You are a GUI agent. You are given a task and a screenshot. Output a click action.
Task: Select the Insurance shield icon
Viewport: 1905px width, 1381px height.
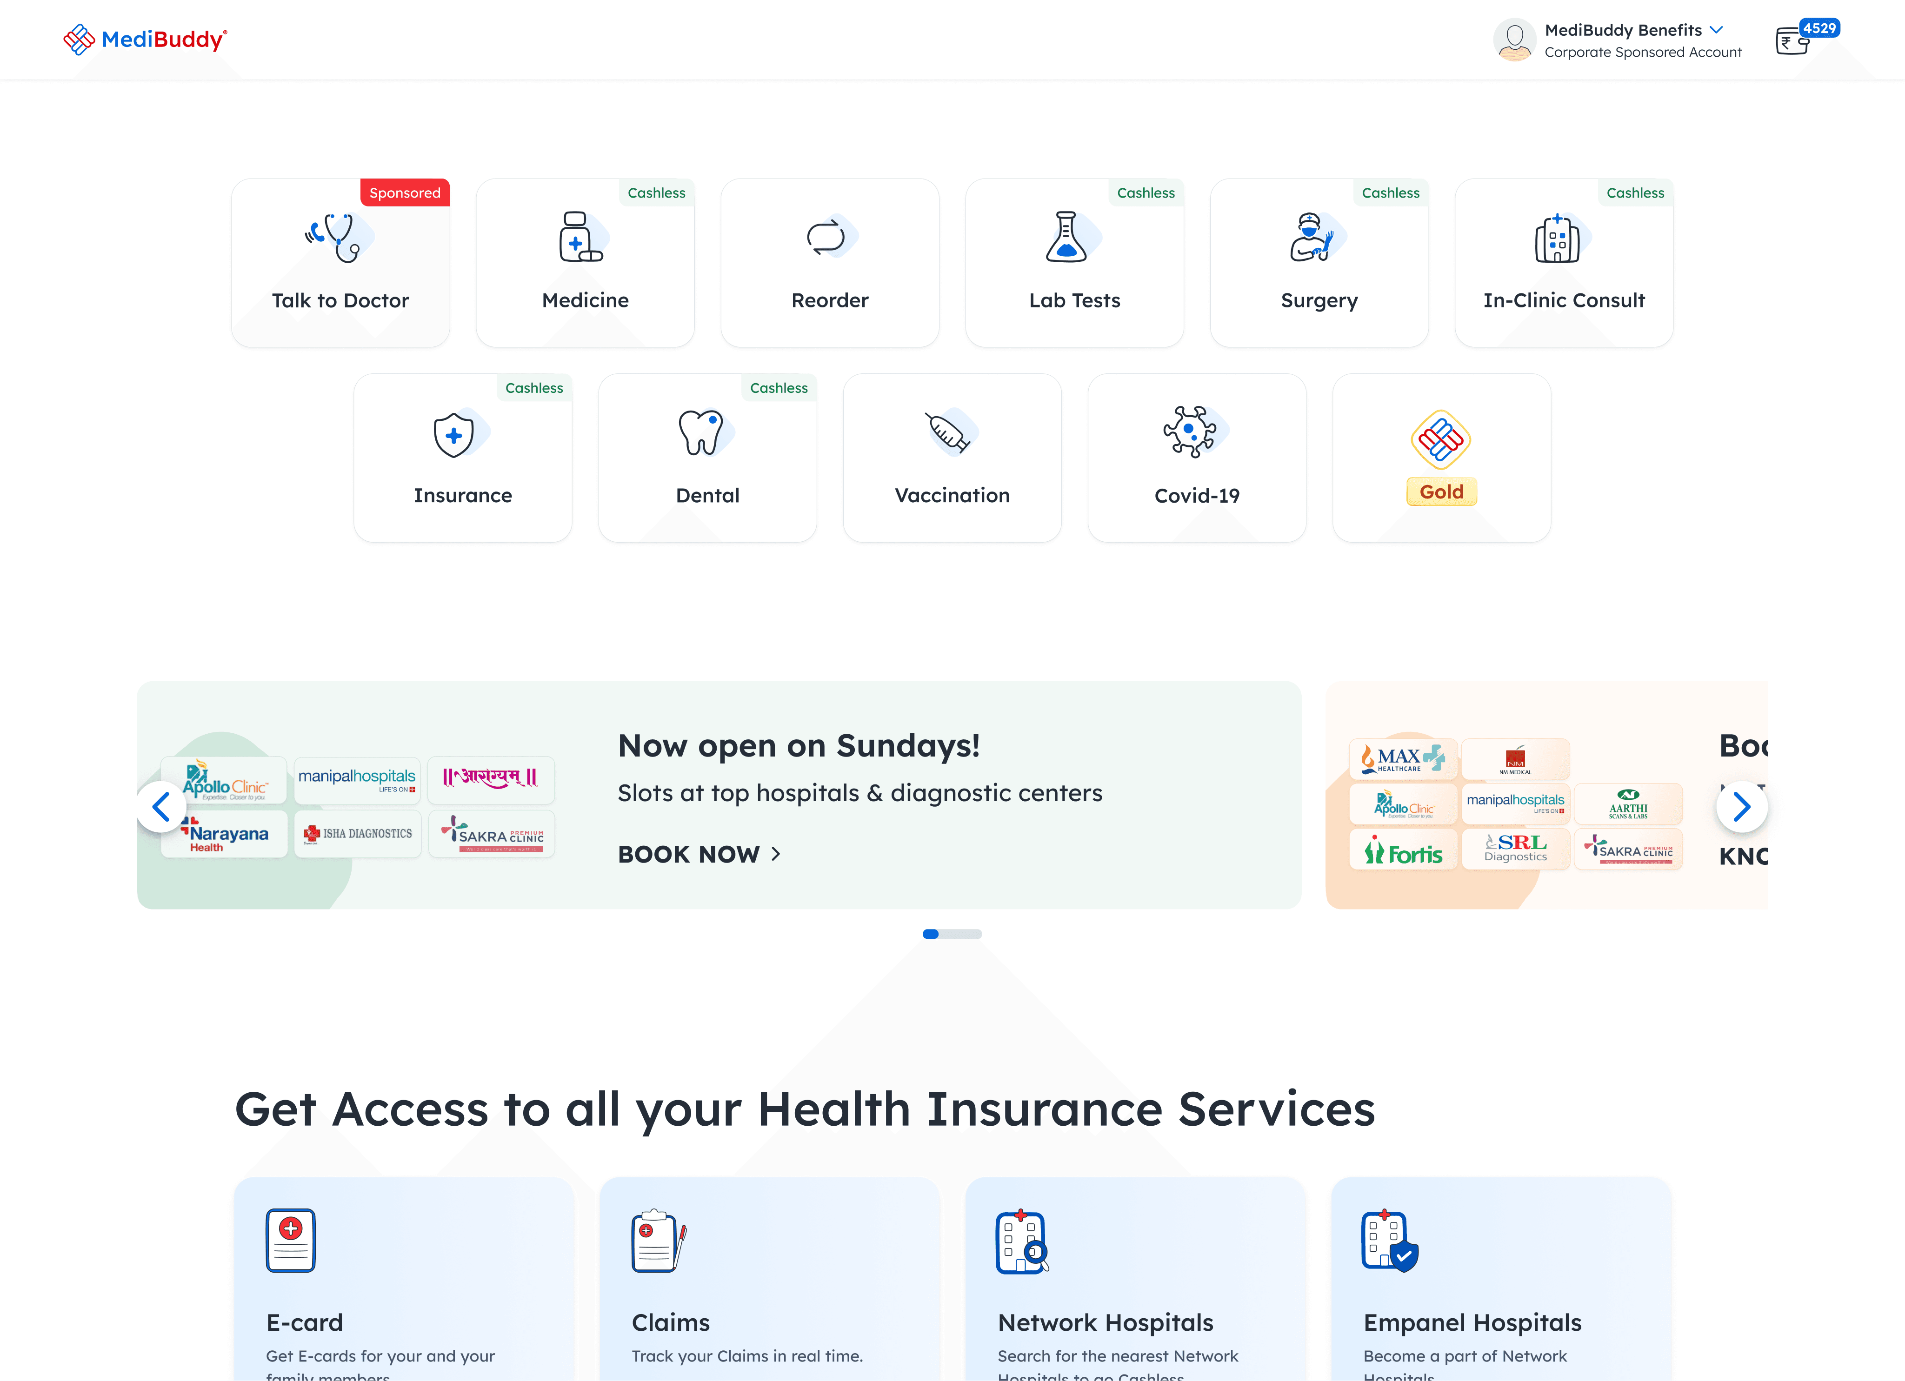[454, 435]
